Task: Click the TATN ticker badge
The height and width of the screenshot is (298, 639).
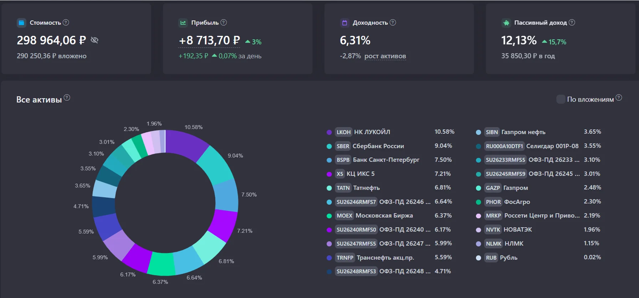Action: (x=343, y=188)
